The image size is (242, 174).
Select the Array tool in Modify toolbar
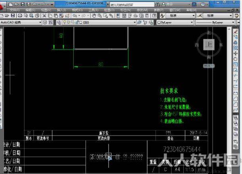(236, 48)
